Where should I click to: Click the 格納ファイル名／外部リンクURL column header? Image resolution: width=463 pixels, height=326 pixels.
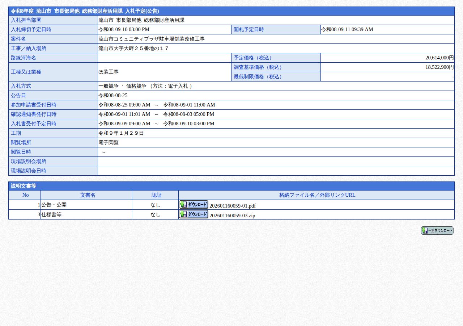pyautogui.click(x=317, y=195)
